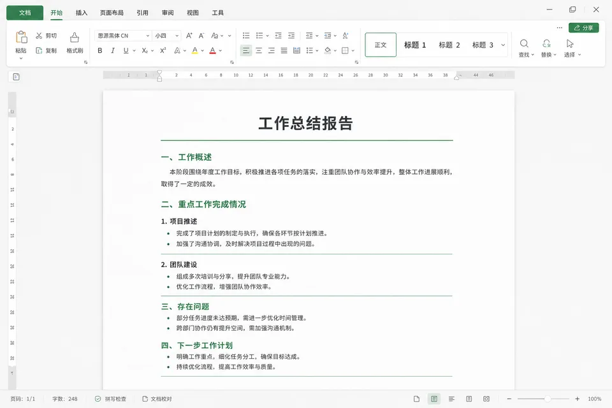Zoom in with the plus button
The width and height of the screenshot is (612, 408).
578,398
